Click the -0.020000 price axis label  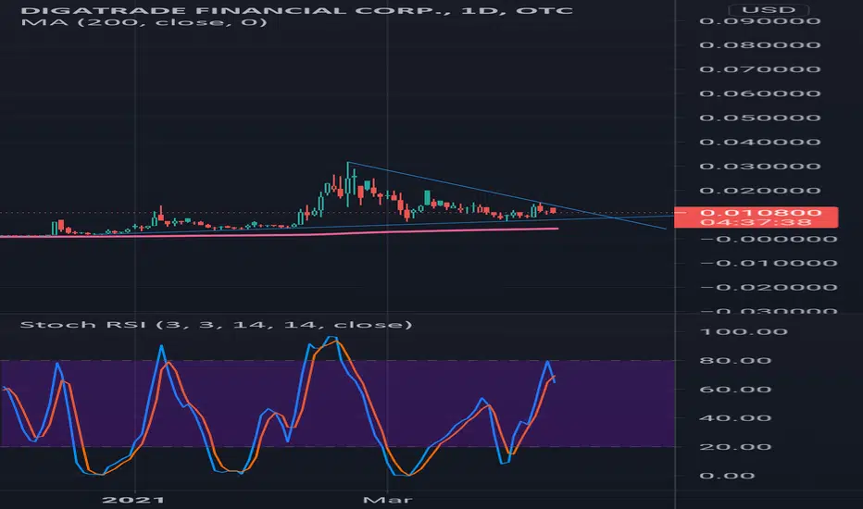(769, 287)
